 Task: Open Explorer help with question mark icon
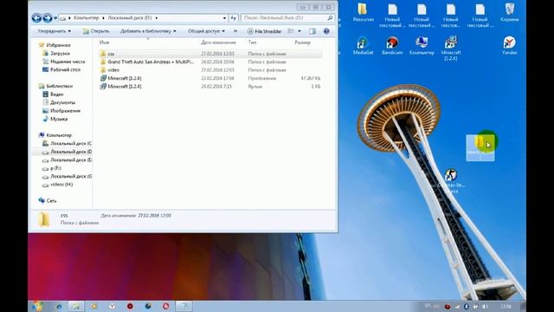click(326, 31)
